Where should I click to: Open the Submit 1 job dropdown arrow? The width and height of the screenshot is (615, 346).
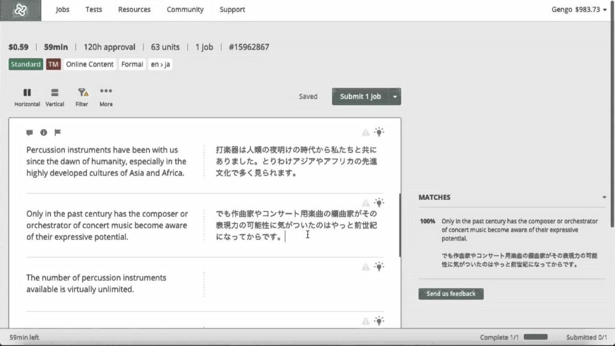395,96
